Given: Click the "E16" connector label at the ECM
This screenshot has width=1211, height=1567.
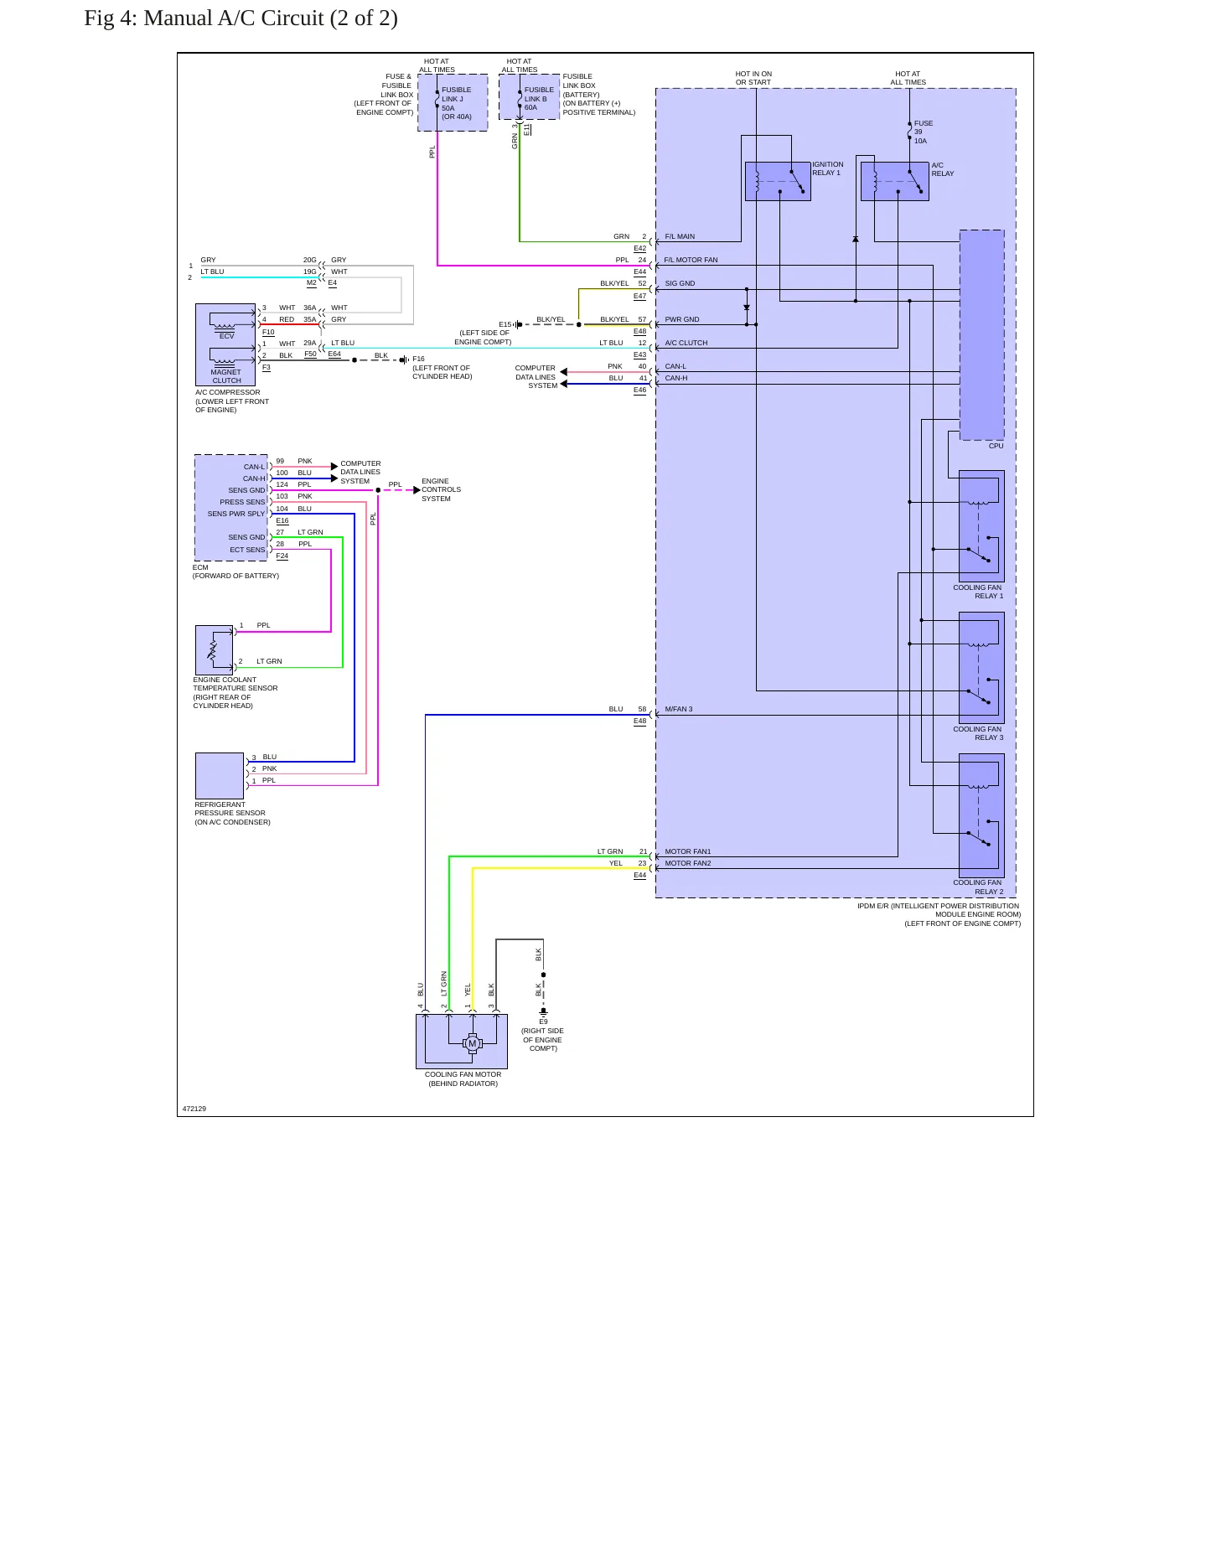Looking at the screenshot, I should click(282, 520).
